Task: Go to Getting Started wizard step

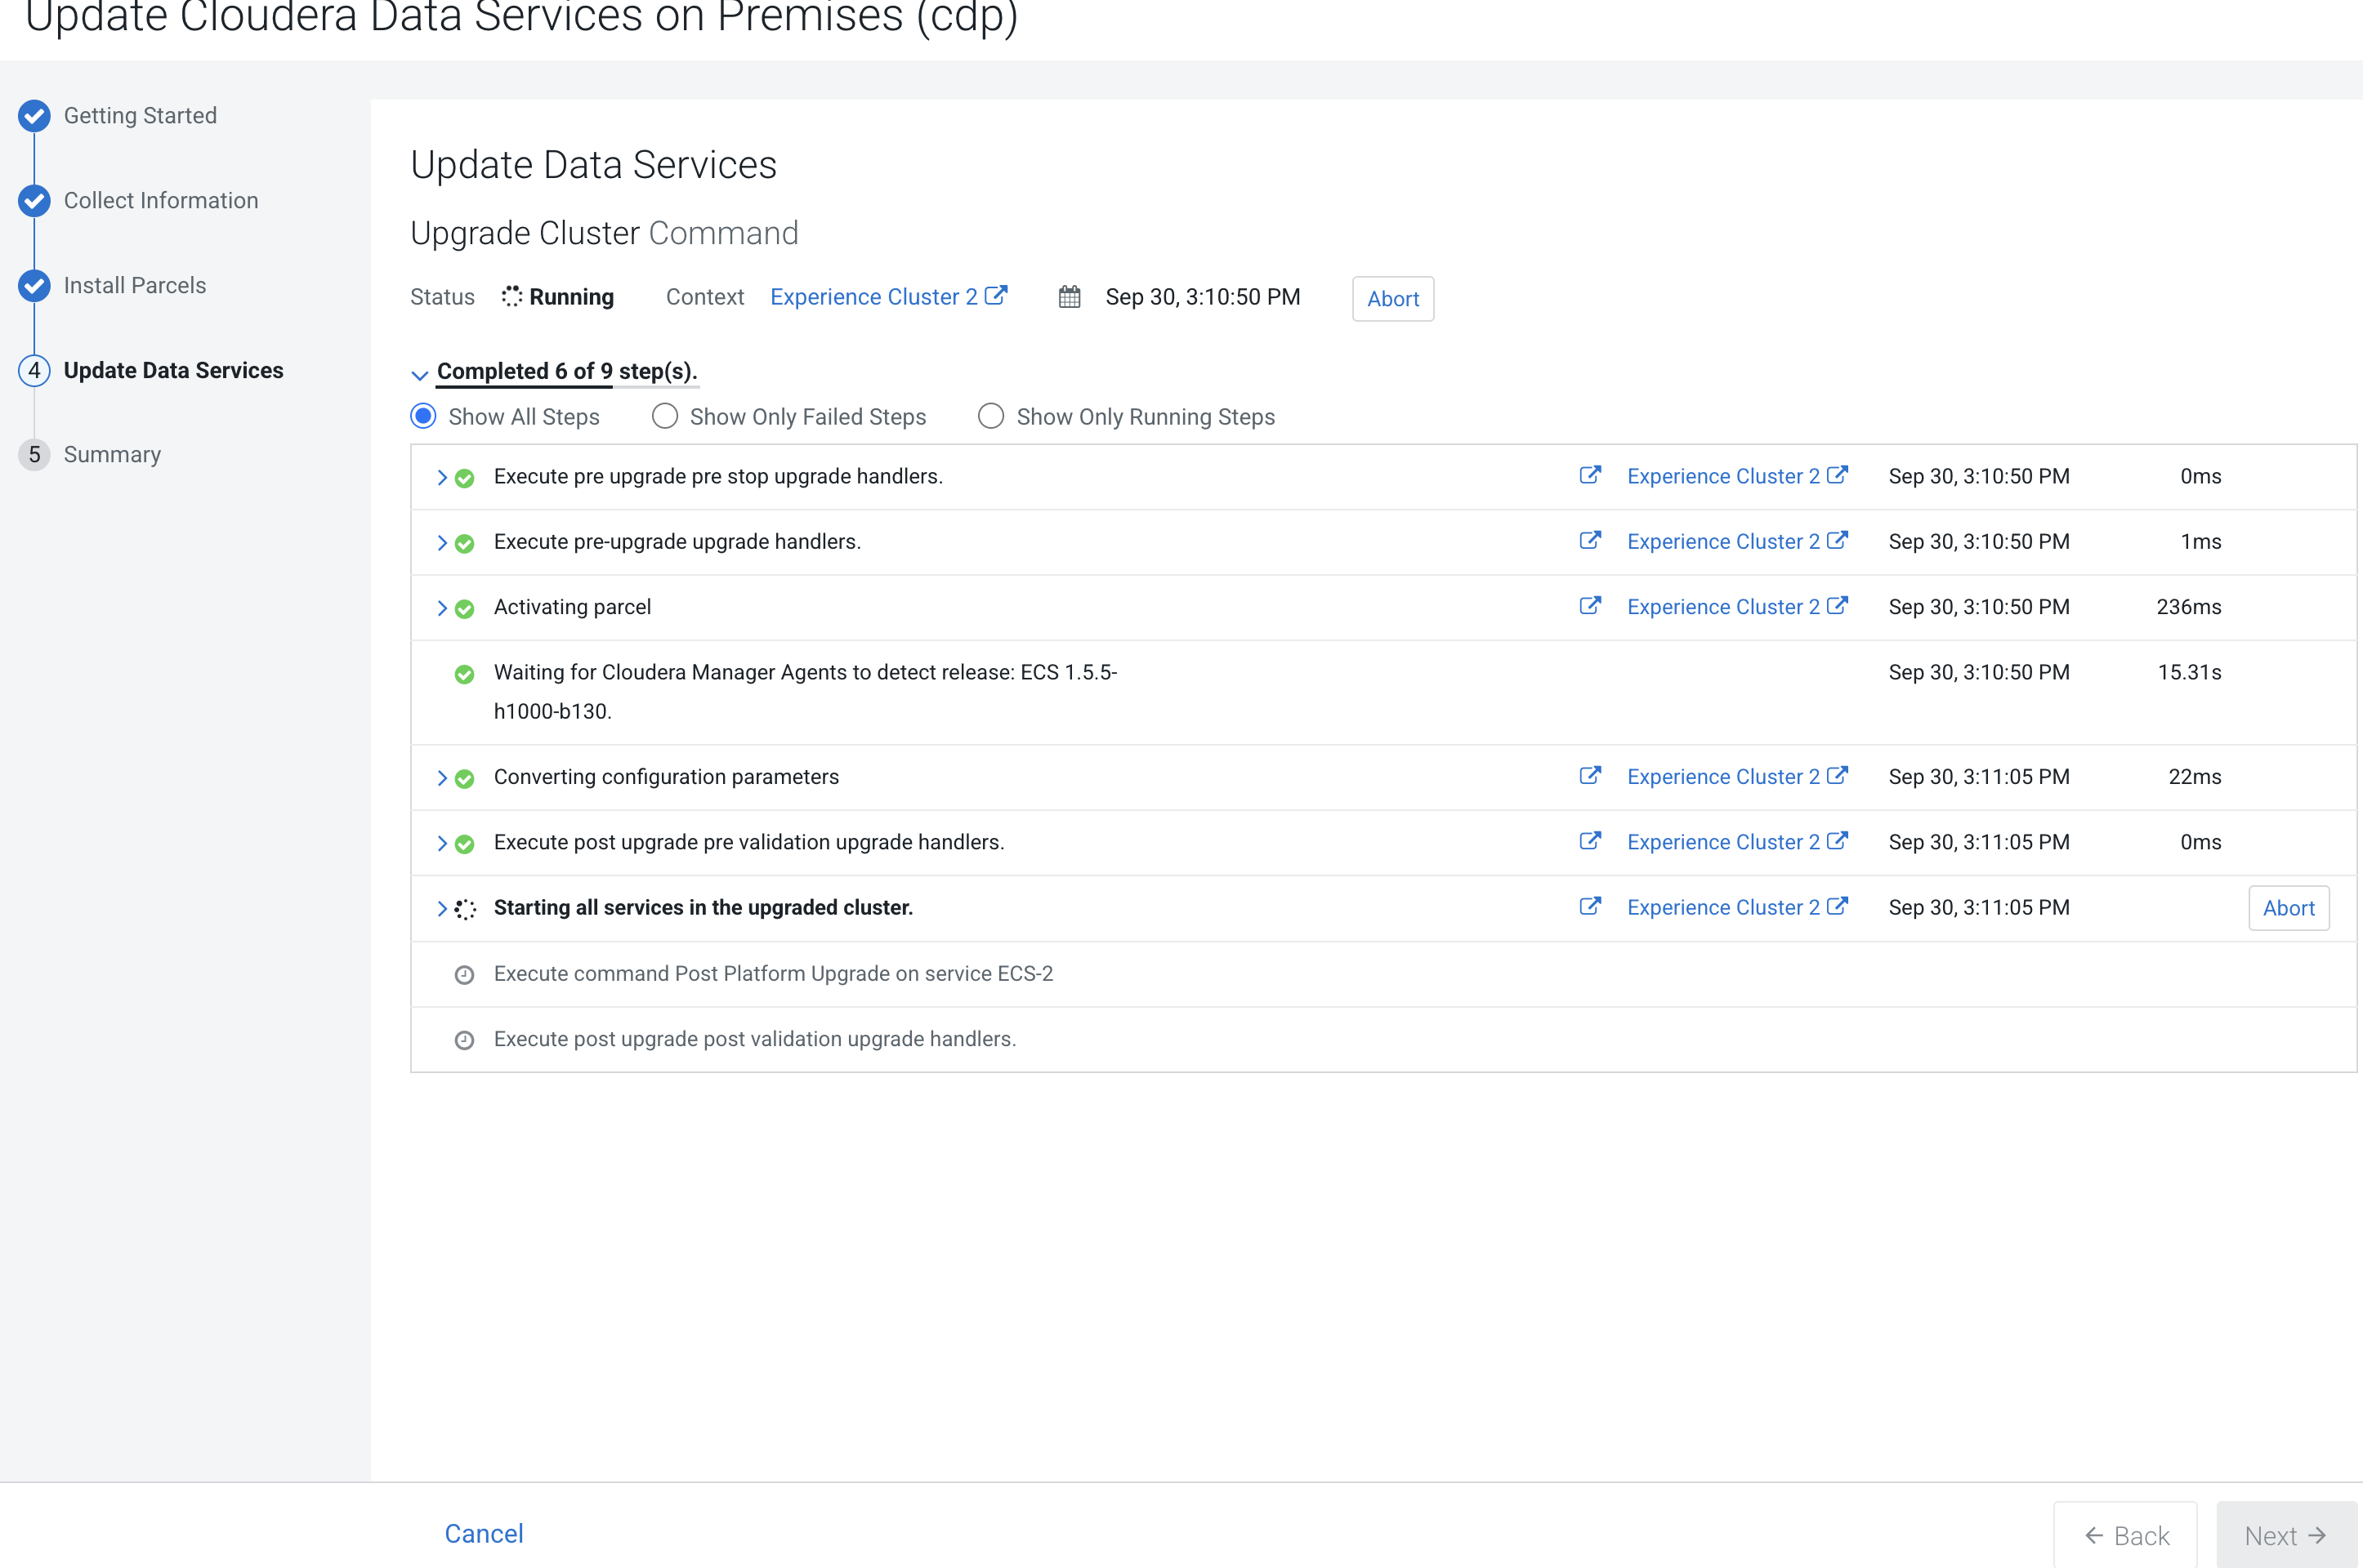Action: pos(140,116)
